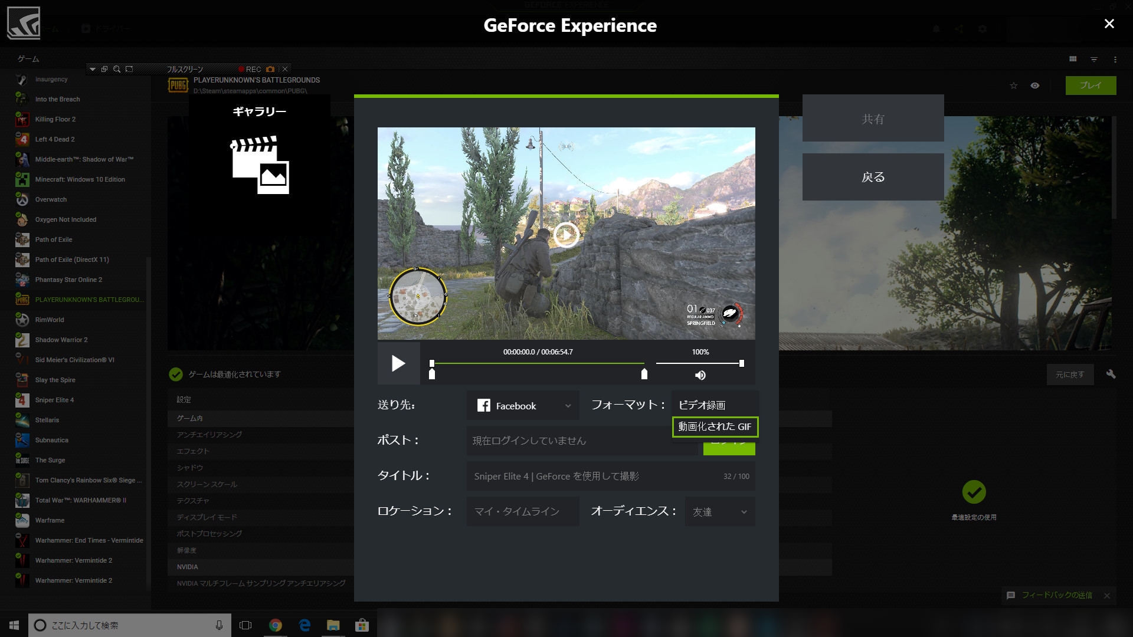Open the 友達 audience dropdown
Screen dimensions: 1133x637
[720, 512]
